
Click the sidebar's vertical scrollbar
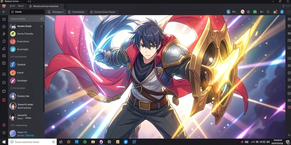44,69
